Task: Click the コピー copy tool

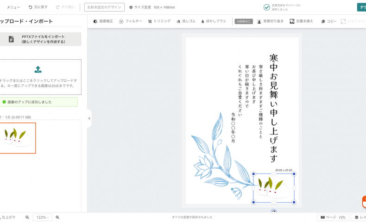Action: pyautogui.click(x=329, y=21)
